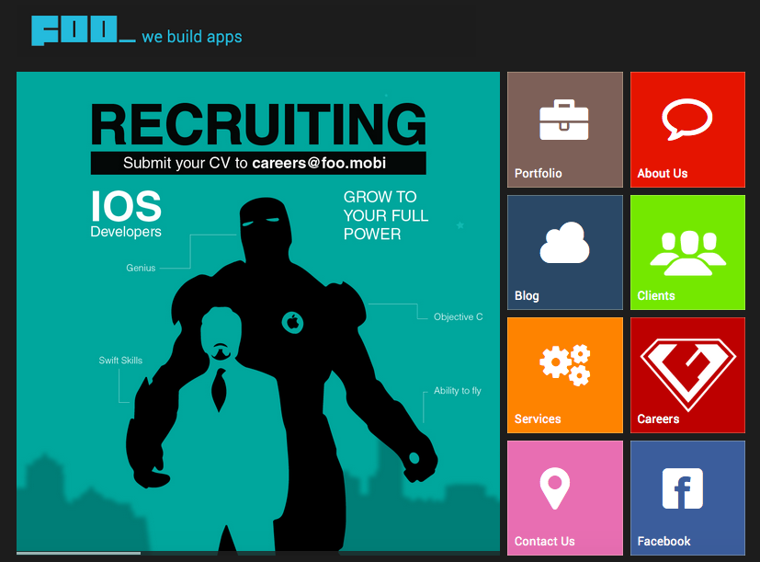Image resolution: width=760 pixels, height=562 pixels.
Task: Click the Facebook f logo icon
Action: (x=683, y=488)
